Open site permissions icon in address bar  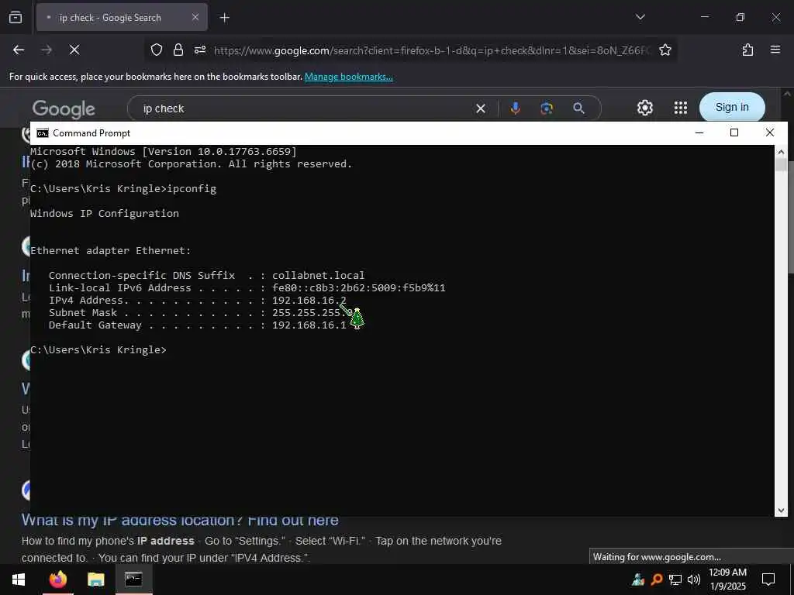pyautogui.click(x=200, y=50)
